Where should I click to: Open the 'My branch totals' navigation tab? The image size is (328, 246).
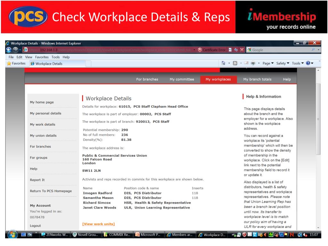257,79
